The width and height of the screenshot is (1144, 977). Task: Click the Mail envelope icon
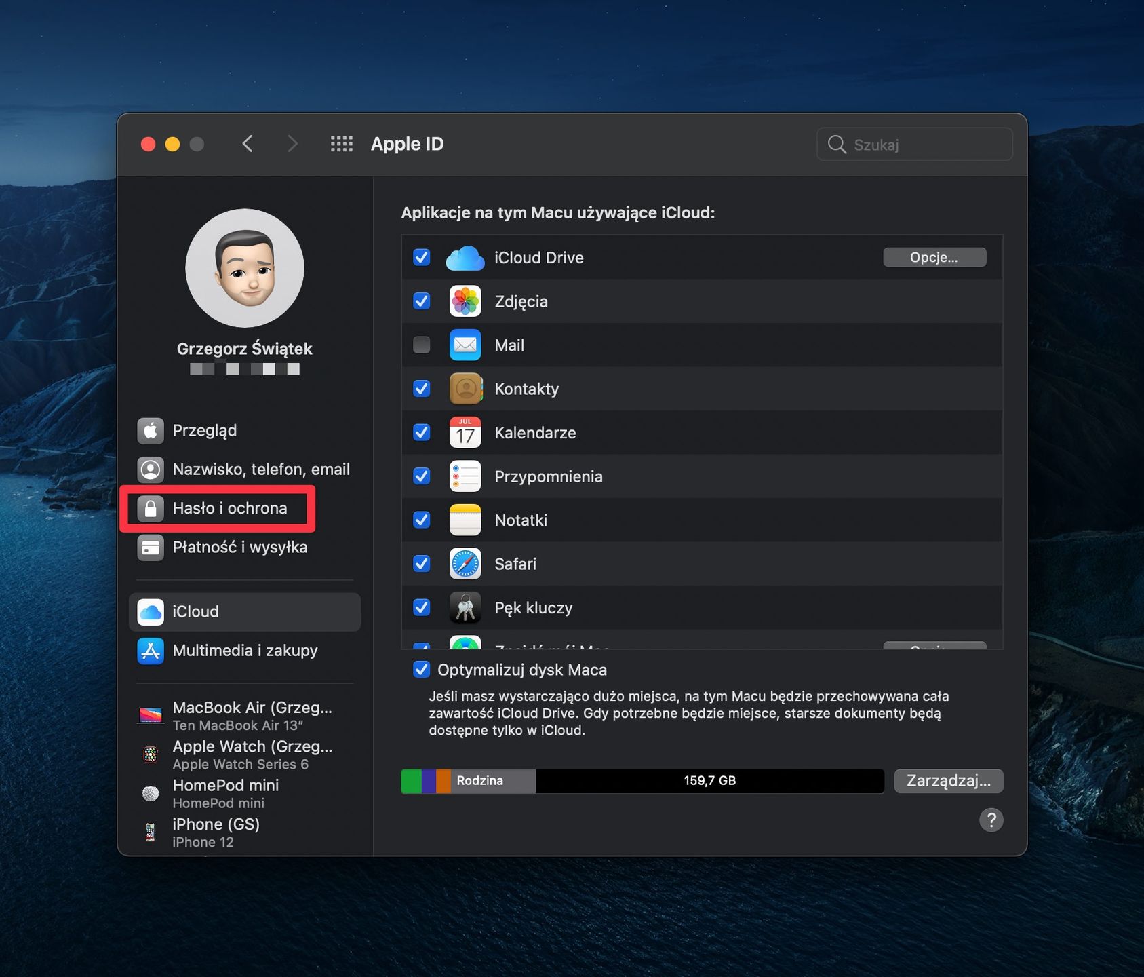tap(465, 345)
